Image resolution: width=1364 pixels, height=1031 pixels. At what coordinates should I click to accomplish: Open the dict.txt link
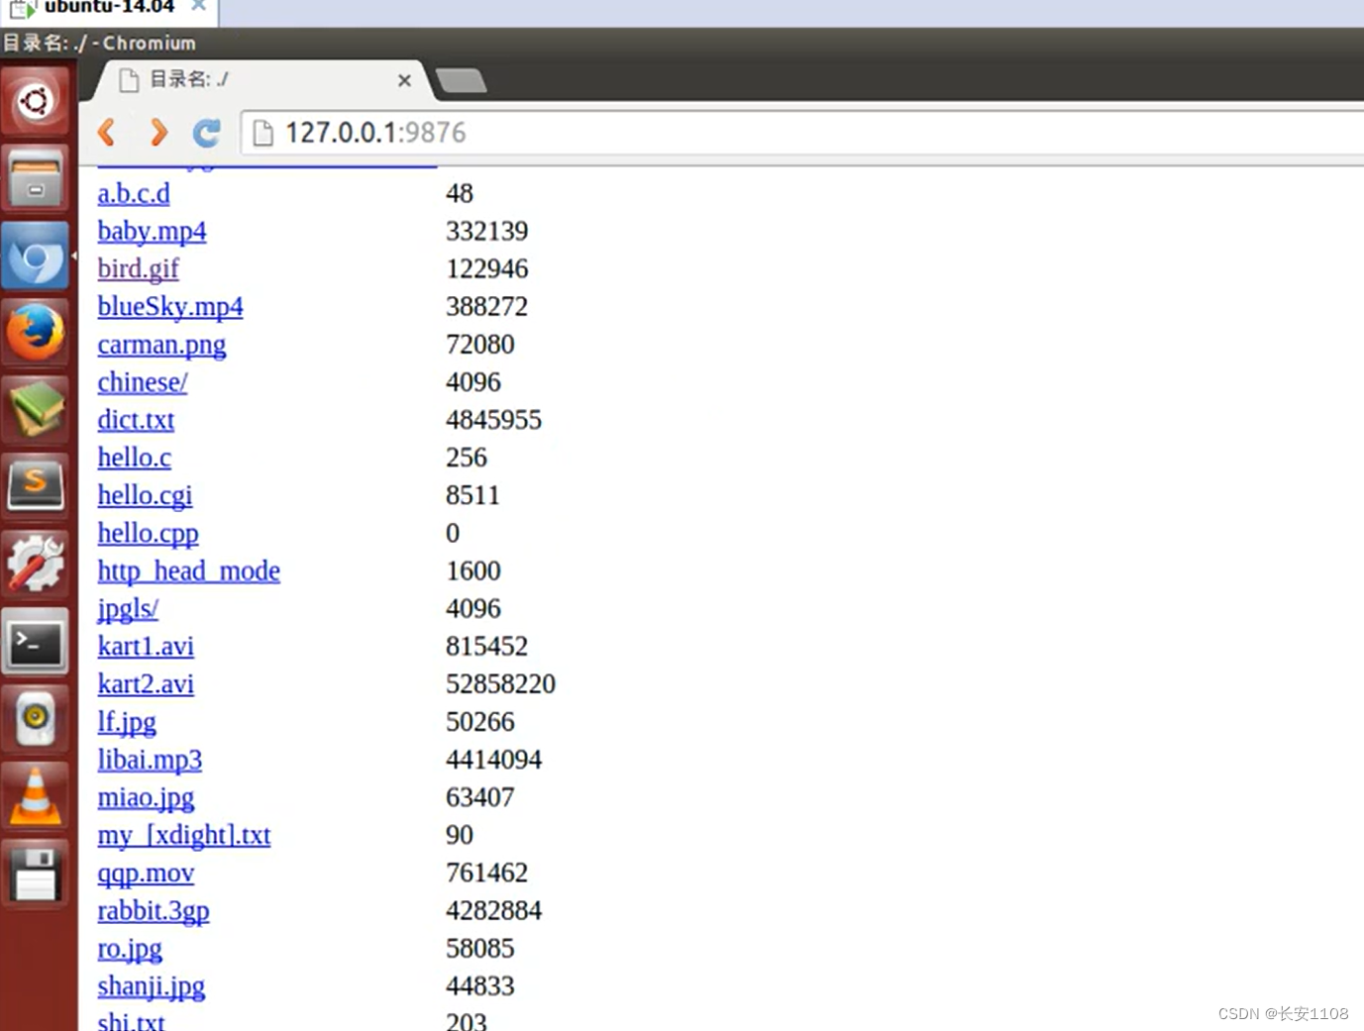136,419
